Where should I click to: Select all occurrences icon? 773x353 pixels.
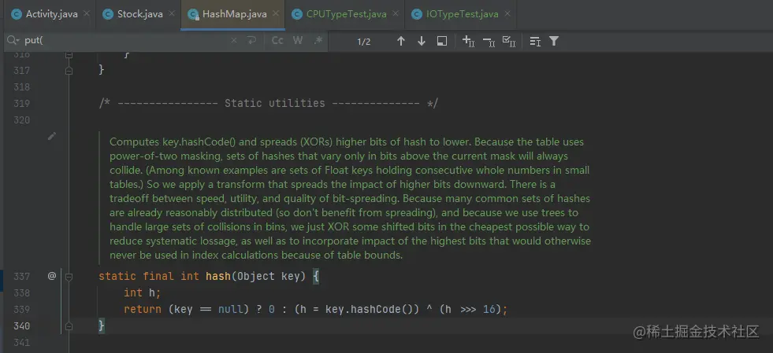pyautogui.click(x=509, y=42)
